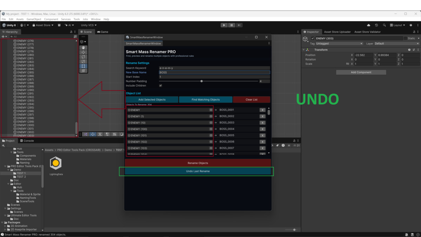Click the Number Padding slider handle
The height and width of the screenshot is (237, 421).
[x=201, y=81]
